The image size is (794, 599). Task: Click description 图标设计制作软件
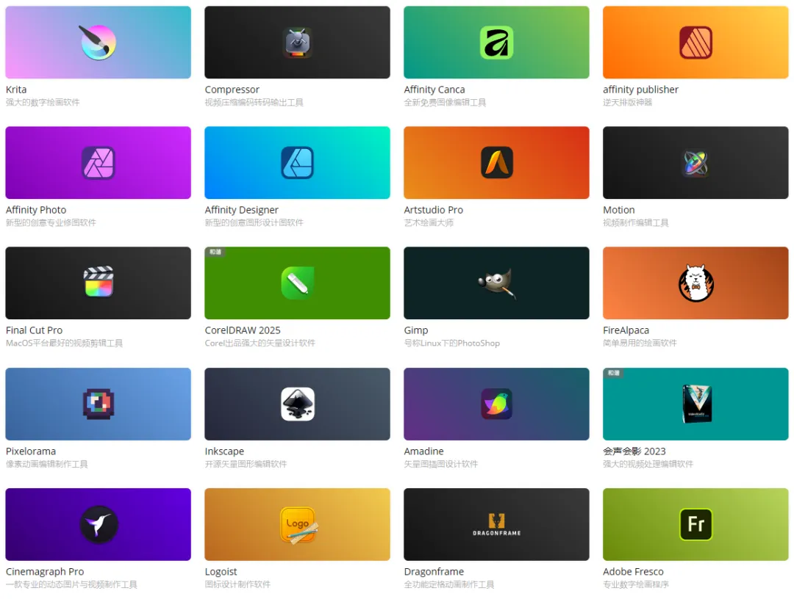pyautogui.click(x=237, y=584)
